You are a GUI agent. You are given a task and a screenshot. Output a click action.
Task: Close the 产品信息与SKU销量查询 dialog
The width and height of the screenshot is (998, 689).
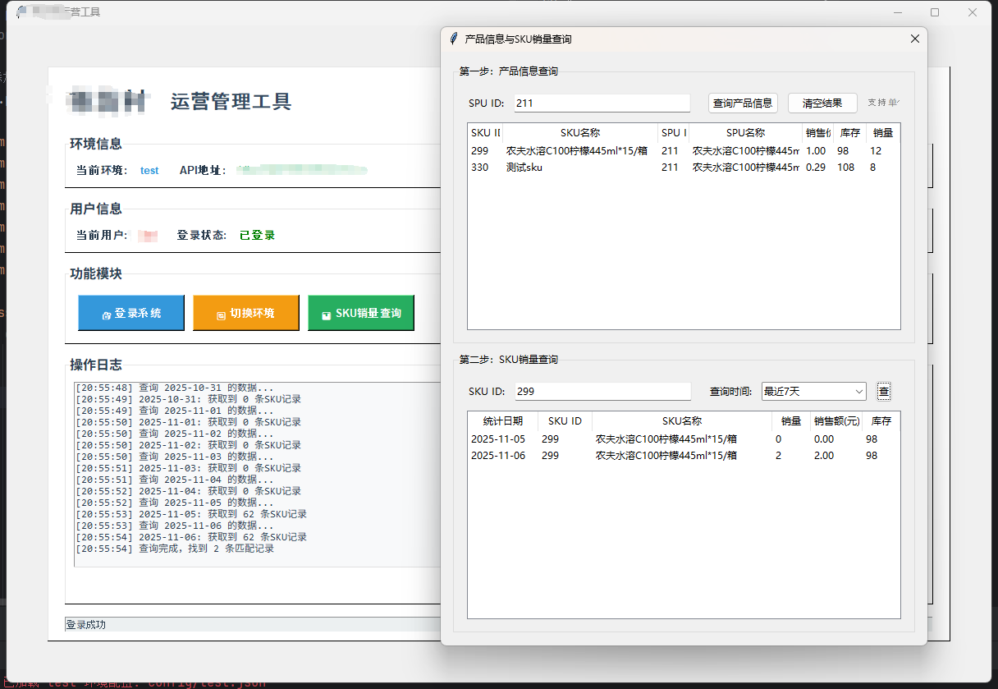coord(915,39)
